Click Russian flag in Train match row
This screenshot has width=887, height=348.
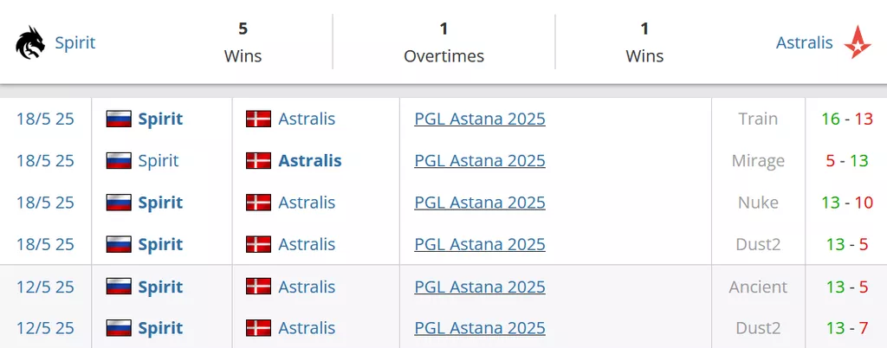[x=119, y=119]
